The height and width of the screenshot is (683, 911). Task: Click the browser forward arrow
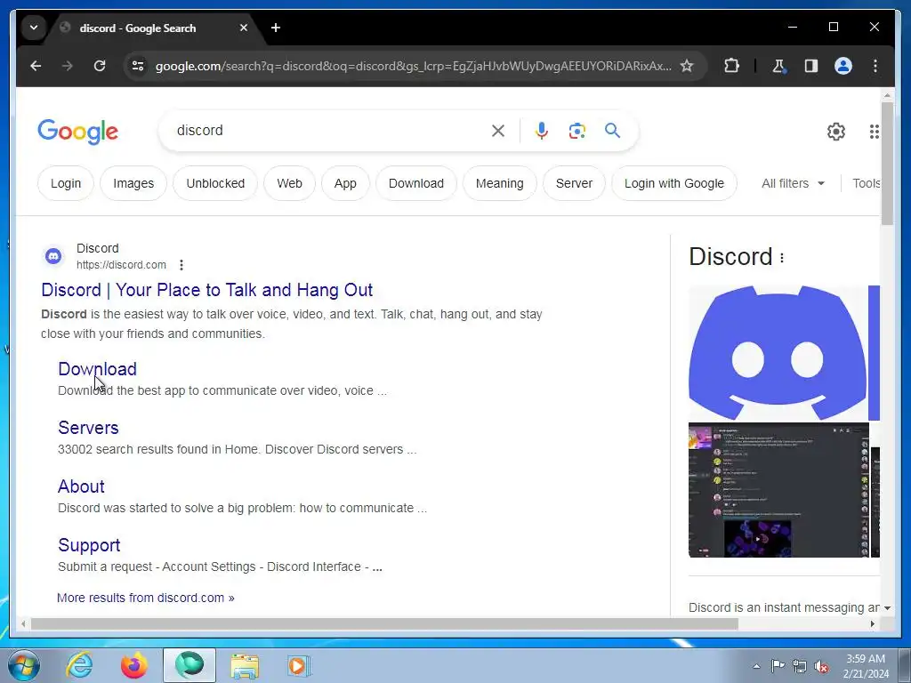click(x=68, y=66)
